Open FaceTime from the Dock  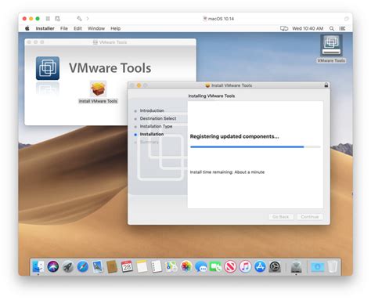[215, 266]
